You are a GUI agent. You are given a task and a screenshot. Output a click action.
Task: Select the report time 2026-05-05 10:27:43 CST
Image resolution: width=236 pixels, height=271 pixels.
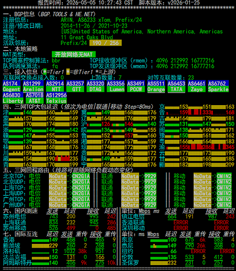[100, 3]
